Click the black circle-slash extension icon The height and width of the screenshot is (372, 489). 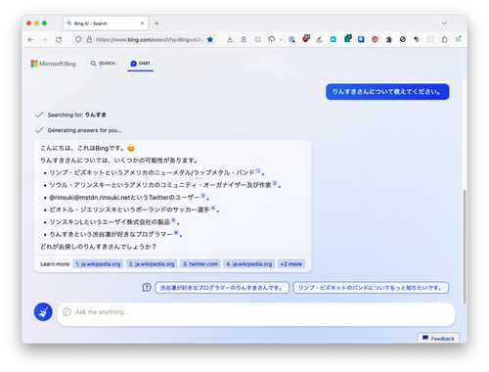click(x=403, y=39)
